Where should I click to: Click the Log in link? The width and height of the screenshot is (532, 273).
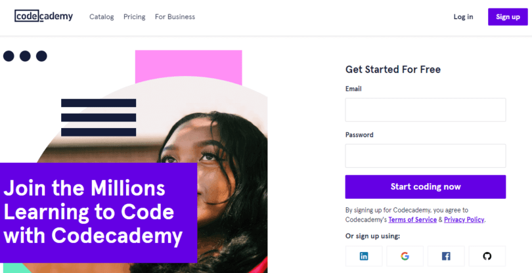463,17
